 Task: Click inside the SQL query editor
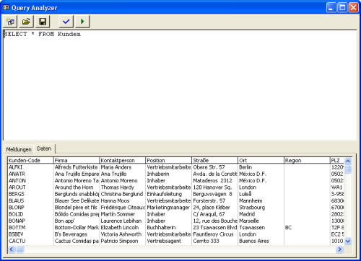tap(180, 85)
